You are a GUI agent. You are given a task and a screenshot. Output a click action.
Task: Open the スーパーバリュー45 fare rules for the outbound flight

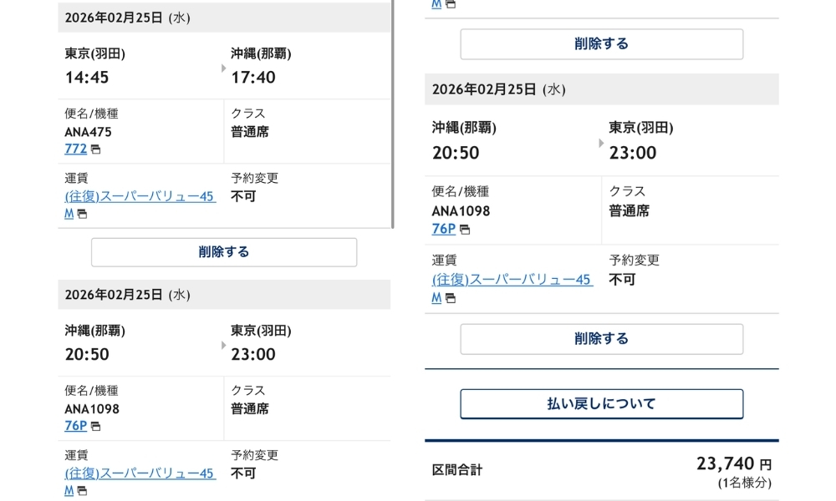coord(140,195)
